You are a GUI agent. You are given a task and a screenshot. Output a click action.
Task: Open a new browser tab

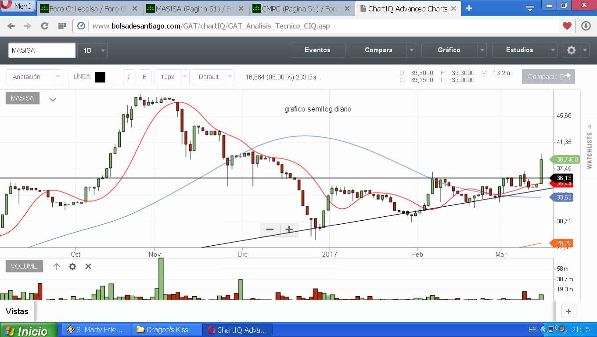click(469, 8)
